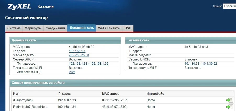
Task: Click the green arrow icon for 192.168.1.33 device
Action: (x=229, y=100)
